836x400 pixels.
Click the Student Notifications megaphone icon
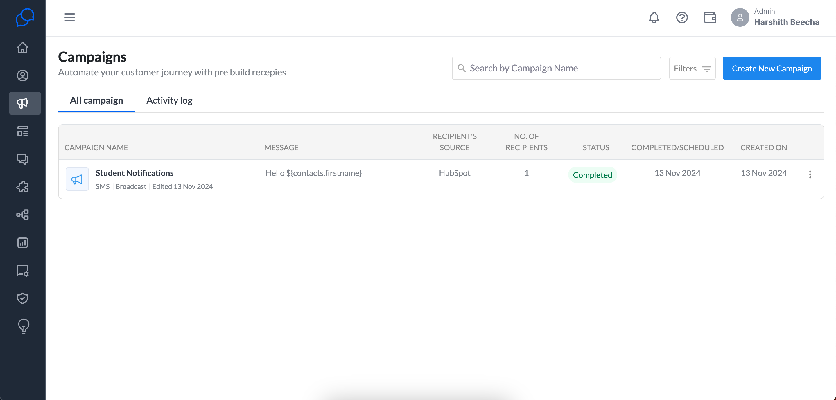click(77, 179)
